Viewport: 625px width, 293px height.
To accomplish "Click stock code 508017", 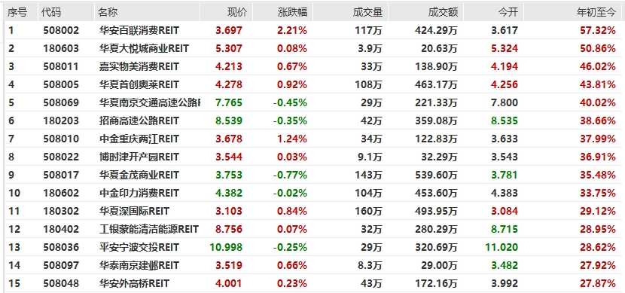I will tap(62, 175).
